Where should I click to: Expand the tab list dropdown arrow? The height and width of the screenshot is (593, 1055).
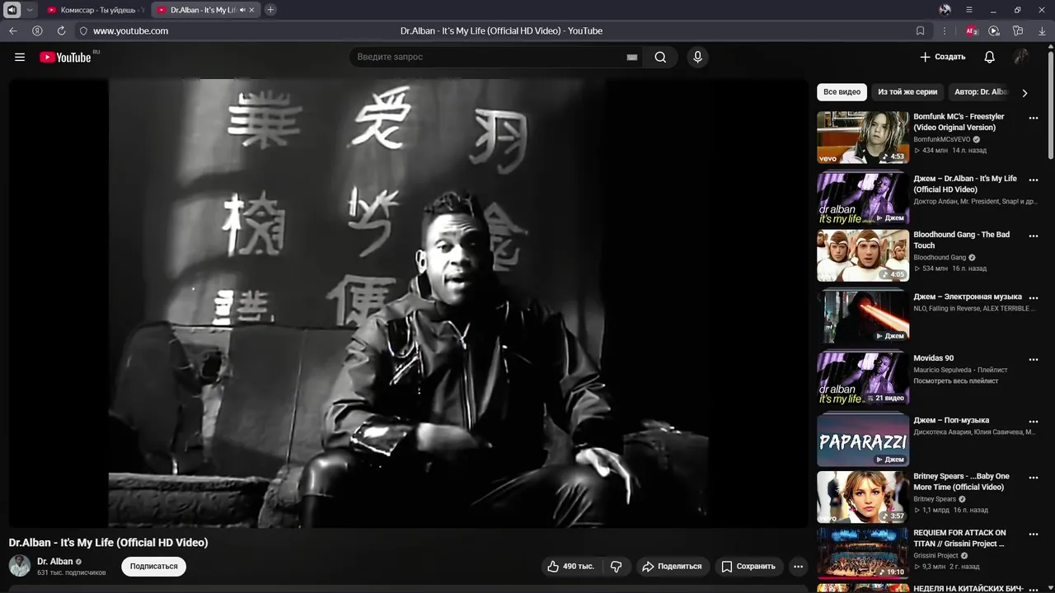tap(30, 10)
